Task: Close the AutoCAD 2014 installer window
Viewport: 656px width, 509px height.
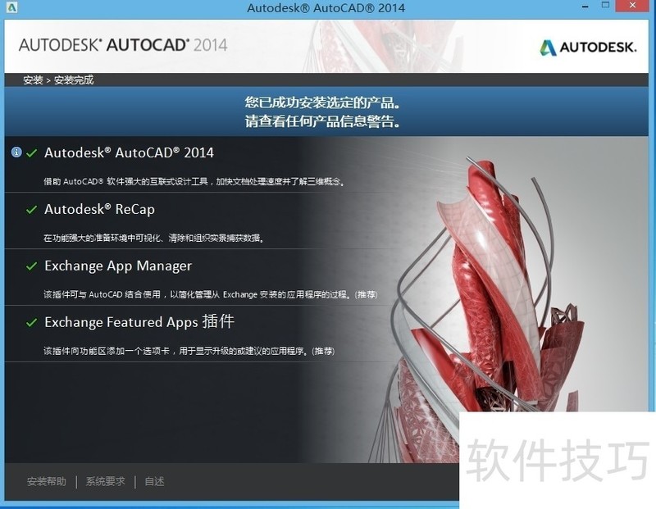Action: [x=632, y=6]
